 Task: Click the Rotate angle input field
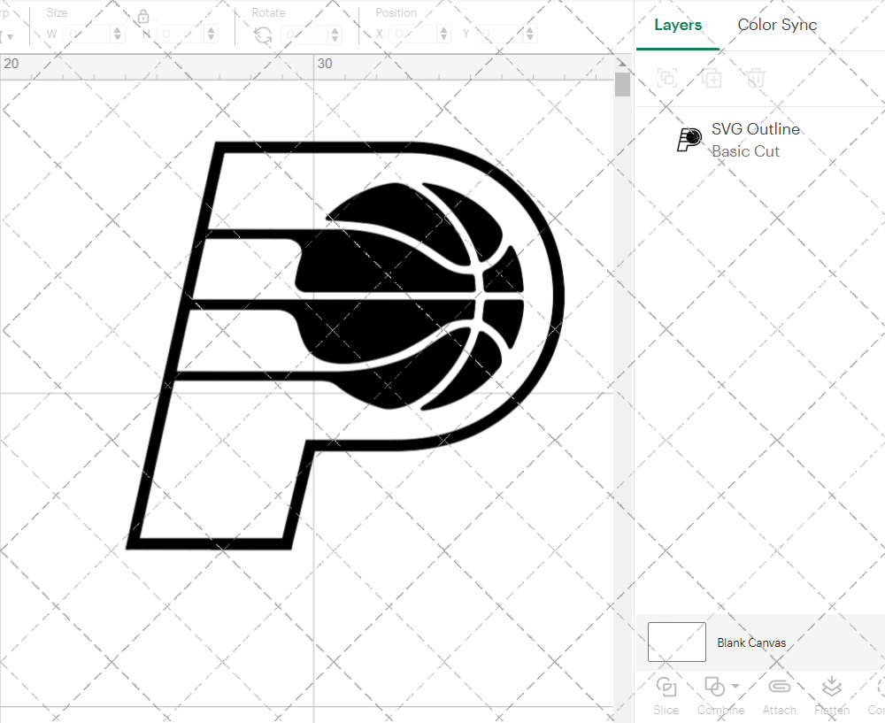pyautogui.click(x=307, y=33)
